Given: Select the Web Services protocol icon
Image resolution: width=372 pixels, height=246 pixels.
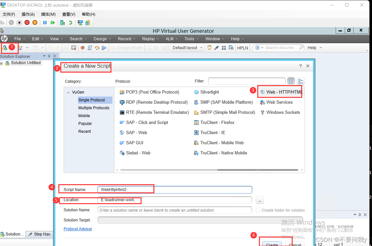Looking at the screenshot, I should 263,102.
